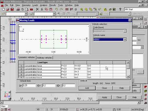Open the Analysis menu
148x111 pixels.
click(43, 5)
